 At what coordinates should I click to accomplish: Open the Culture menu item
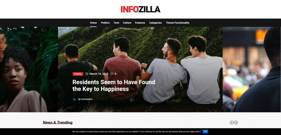click(127, 23)
